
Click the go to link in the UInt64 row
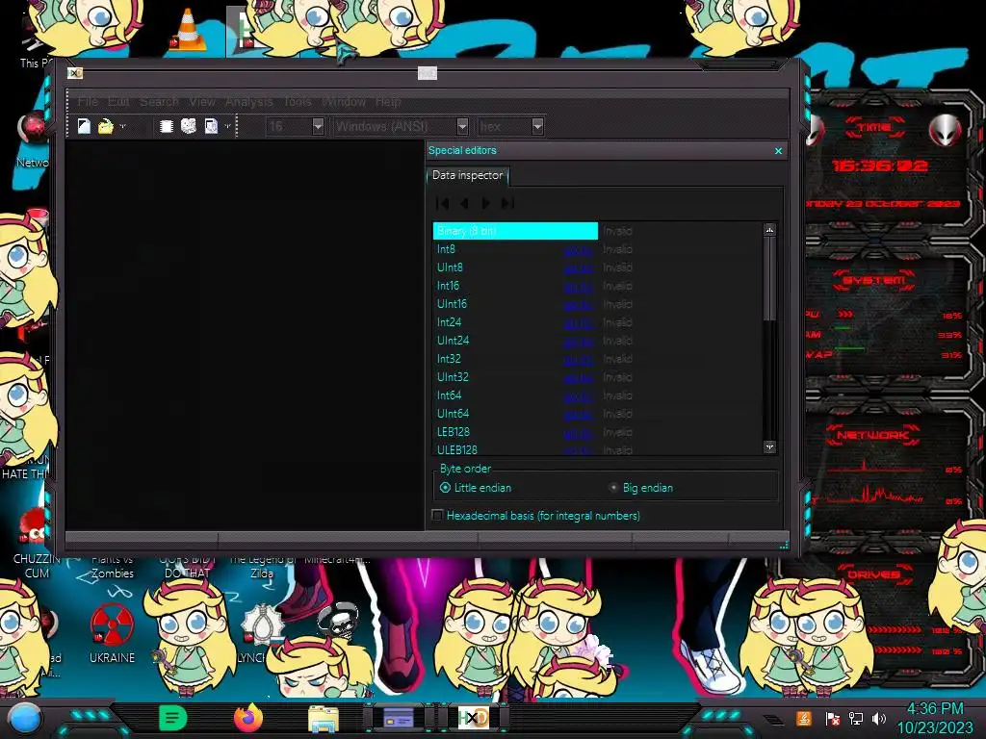[x=578, y=414]
